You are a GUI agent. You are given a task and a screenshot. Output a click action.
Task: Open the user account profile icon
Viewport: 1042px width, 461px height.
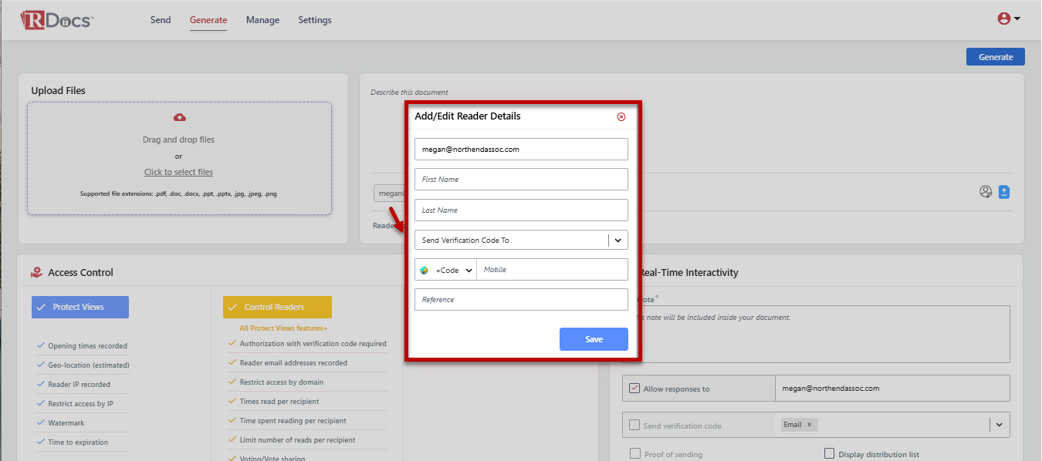pyautogui.click(x=1004, y=19)
